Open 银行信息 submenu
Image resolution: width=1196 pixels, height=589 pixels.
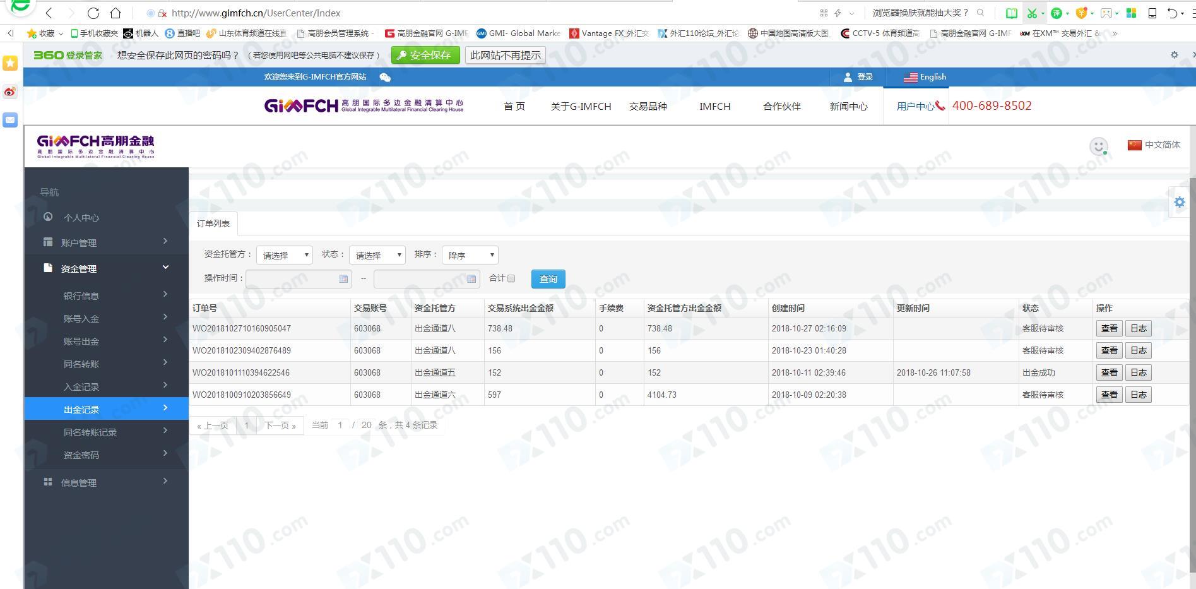106,295
